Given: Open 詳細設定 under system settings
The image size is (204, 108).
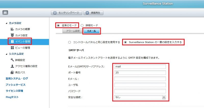Looking at the screenshot, I should [x=20, y=60].
